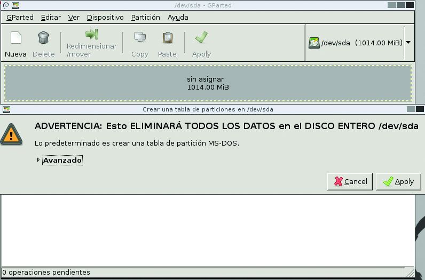The width and height of the screenshot is (425, 280).
Task: Open the Editar menu
Action: 51,17
